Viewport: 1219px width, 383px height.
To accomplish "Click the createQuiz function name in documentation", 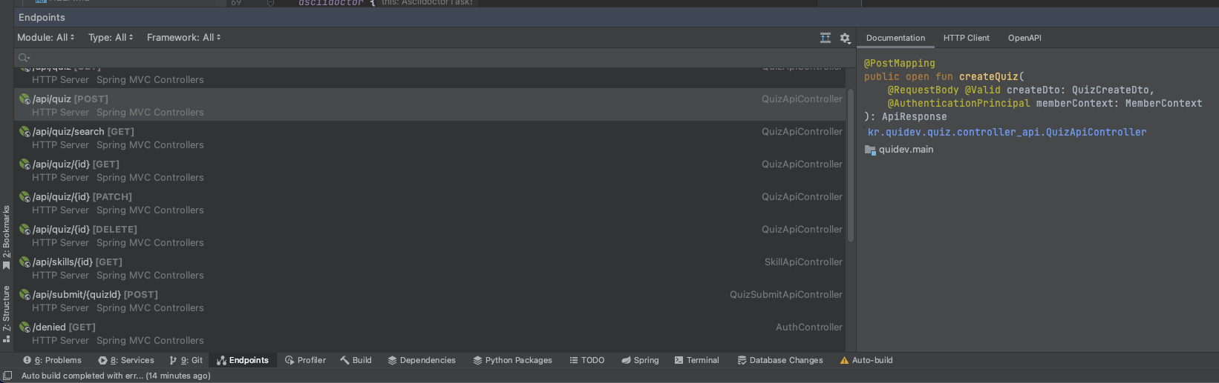I will click(988, 76).
